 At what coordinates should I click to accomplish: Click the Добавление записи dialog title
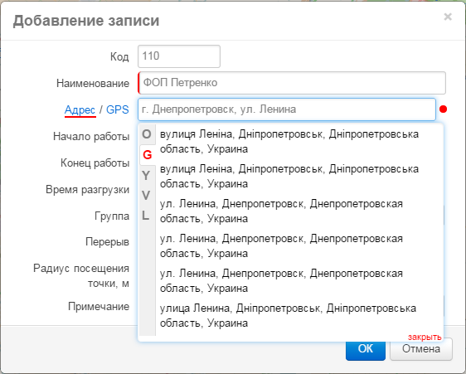coord(86,21)
